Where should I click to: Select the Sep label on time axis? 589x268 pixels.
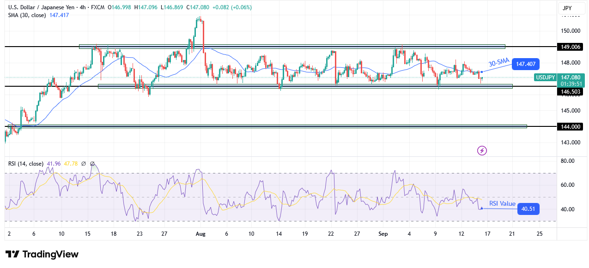(383, 234)
